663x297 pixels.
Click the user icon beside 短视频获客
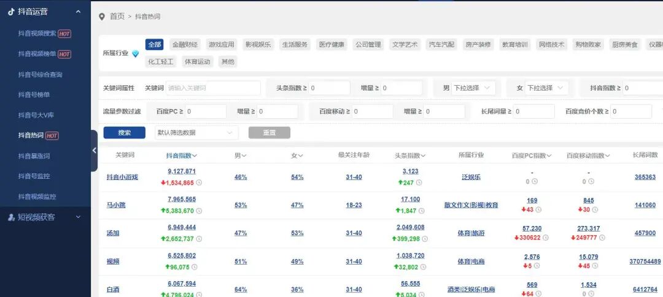click(x=11, y=217)
